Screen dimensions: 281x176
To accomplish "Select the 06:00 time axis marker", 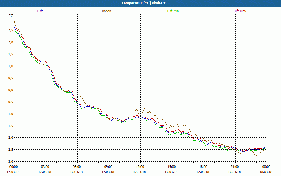I will pyautogui.click(x=77, y=167).
